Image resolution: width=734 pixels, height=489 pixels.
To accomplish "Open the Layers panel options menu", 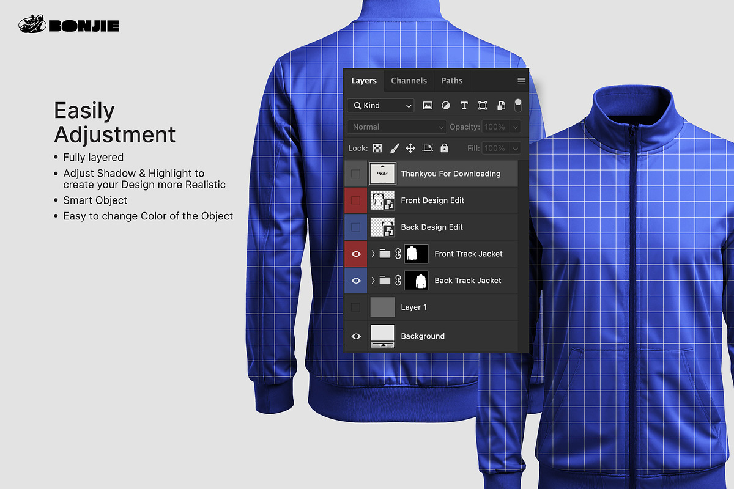I will coord(521,81).
